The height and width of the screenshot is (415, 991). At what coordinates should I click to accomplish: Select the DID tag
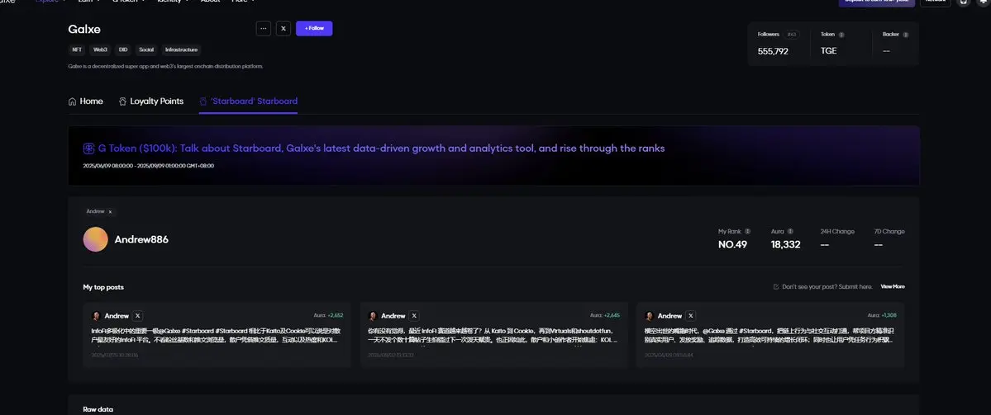(123, 50)
